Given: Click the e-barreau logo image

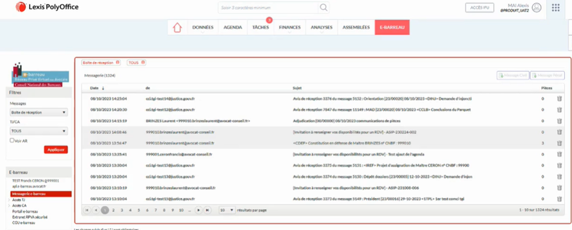Looking at the screenshot, I should pos(41,75).
